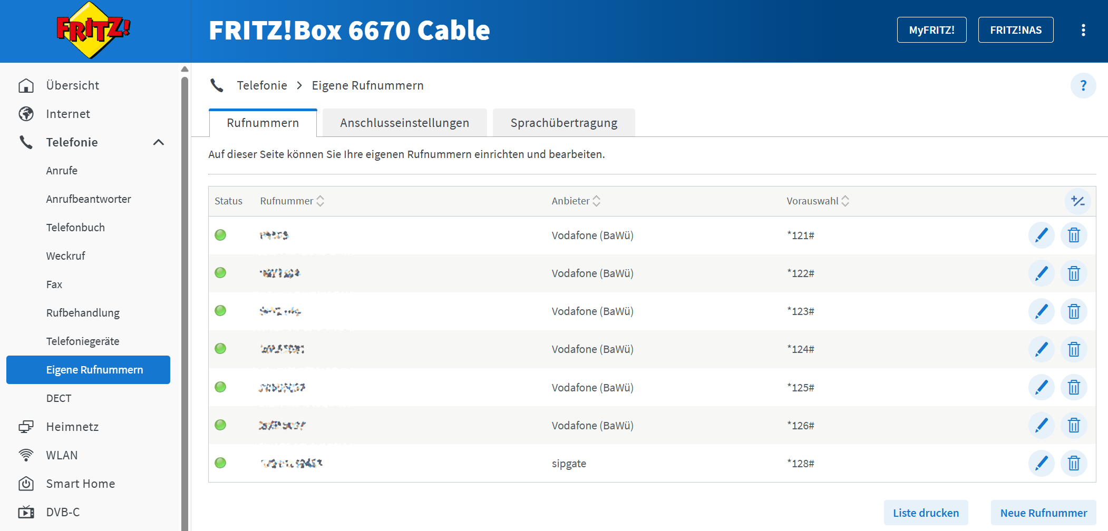Open the help question mark icon
The width and height of the screenshot is (1108, 531).
(1083, 85)
